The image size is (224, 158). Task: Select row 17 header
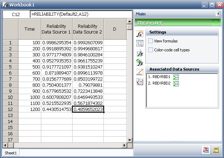pos(10,139)
